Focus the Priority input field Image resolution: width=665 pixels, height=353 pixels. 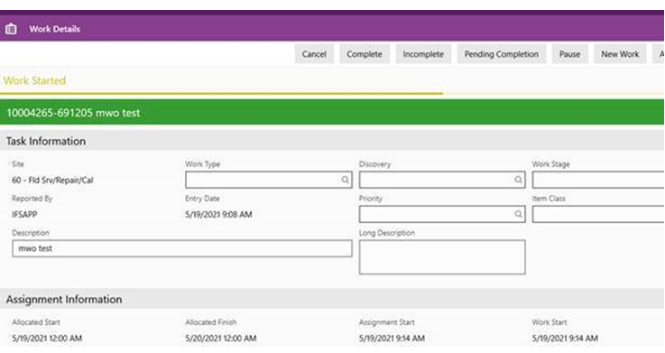tap(442, 214)
